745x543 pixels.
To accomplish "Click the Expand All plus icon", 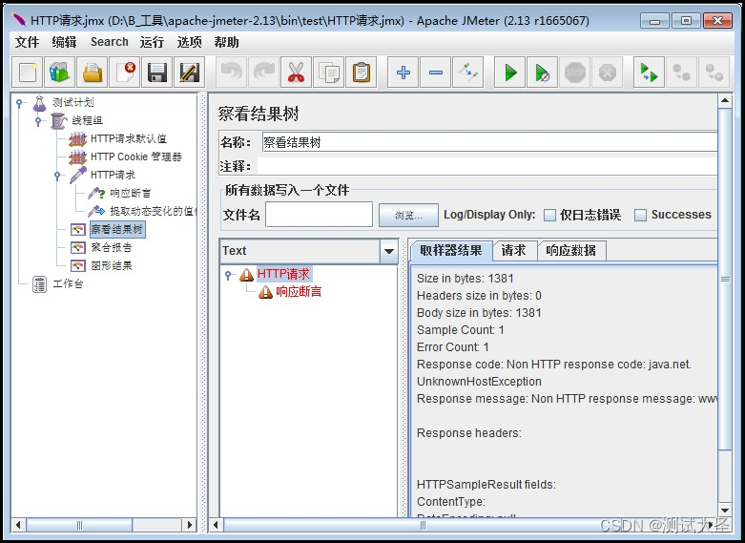I will click(x=403, y=73).
